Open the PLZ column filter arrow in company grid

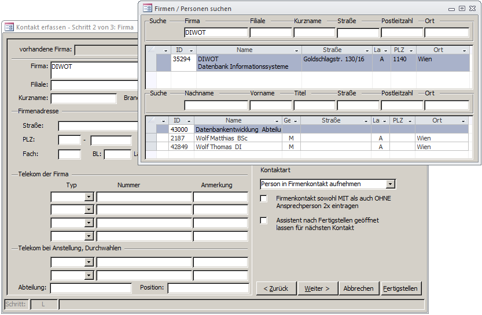pyautogui.click(x=411, y=50)
